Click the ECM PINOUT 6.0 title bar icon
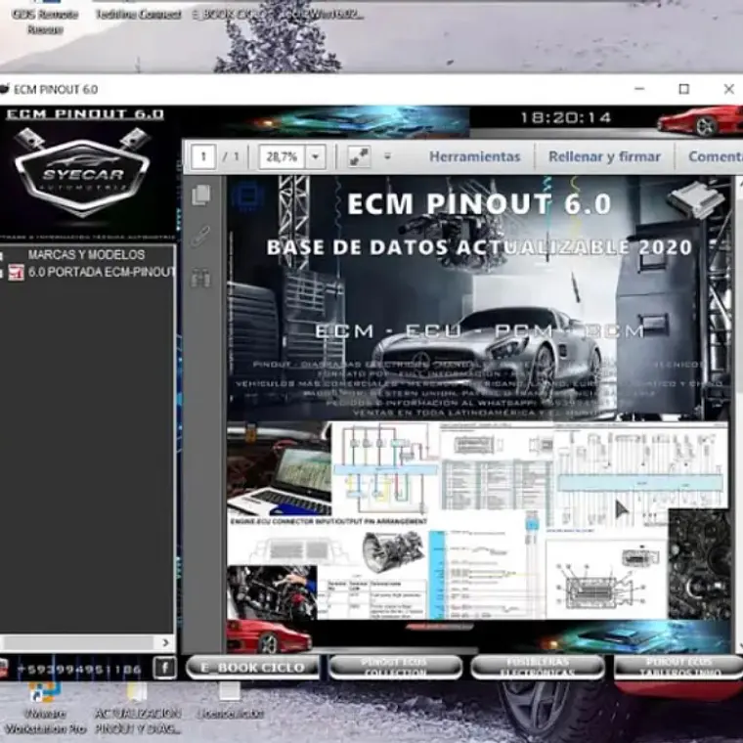743x743 pixels. point(5,89)
